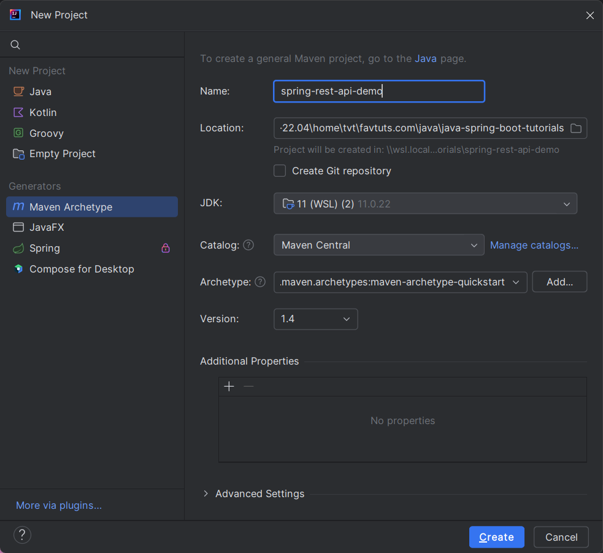Click the Groovy 'G' icon in sidebar
This screenshot has height=553, width=603.
pyautogui.click(x=18, y=133)
